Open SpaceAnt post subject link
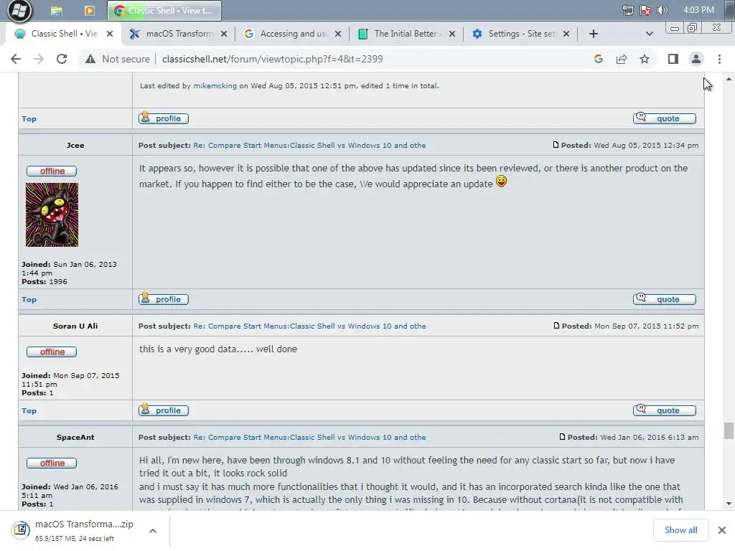735x551 pixels. 310,437
